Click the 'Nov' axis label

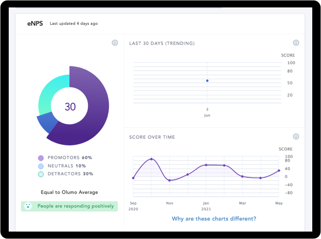point(170,203)
